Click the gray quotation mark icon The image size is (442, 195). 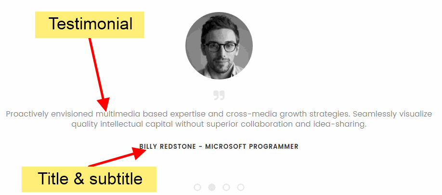pos(219,95)
